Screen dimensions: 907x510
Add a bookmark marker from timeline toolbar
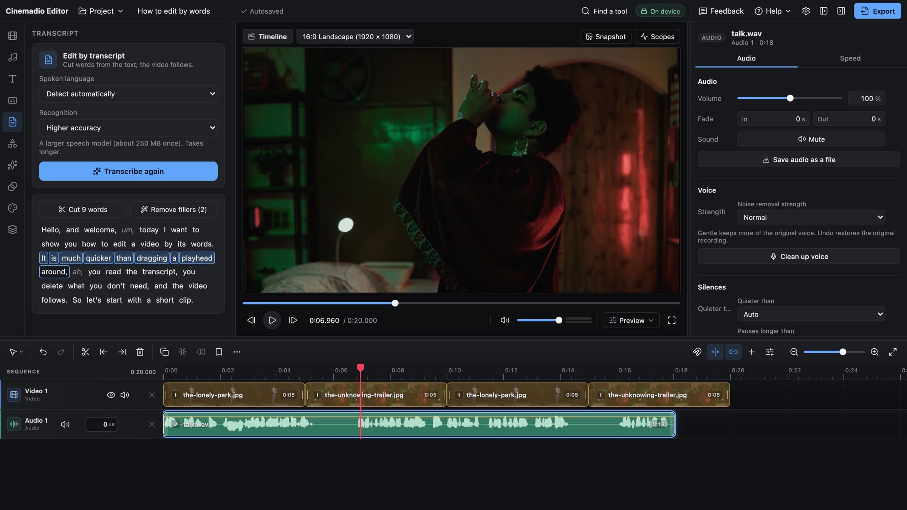[218, 352]
